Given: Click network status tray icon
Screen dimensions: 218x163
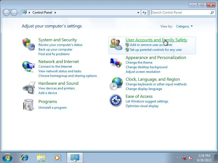Looking at the screenshot, I should 184,158.
